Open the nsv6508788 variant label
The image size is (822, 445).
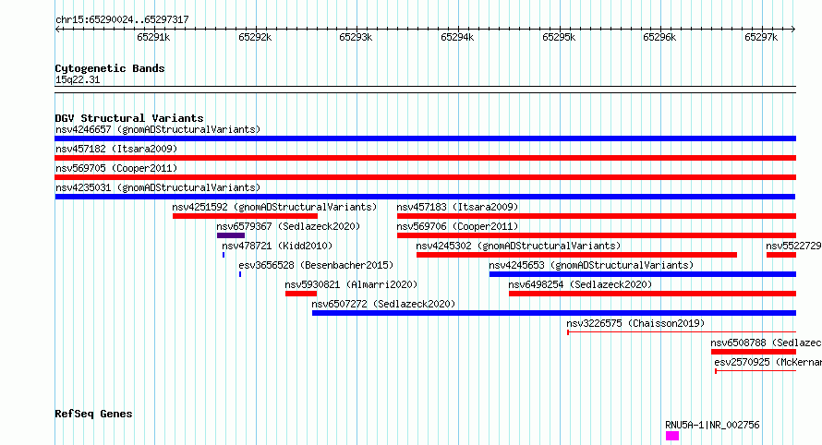click(x=766, y=343)
